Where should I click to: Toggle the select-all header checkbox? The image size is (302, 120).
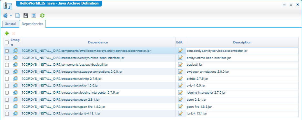(x=7, y=42)
